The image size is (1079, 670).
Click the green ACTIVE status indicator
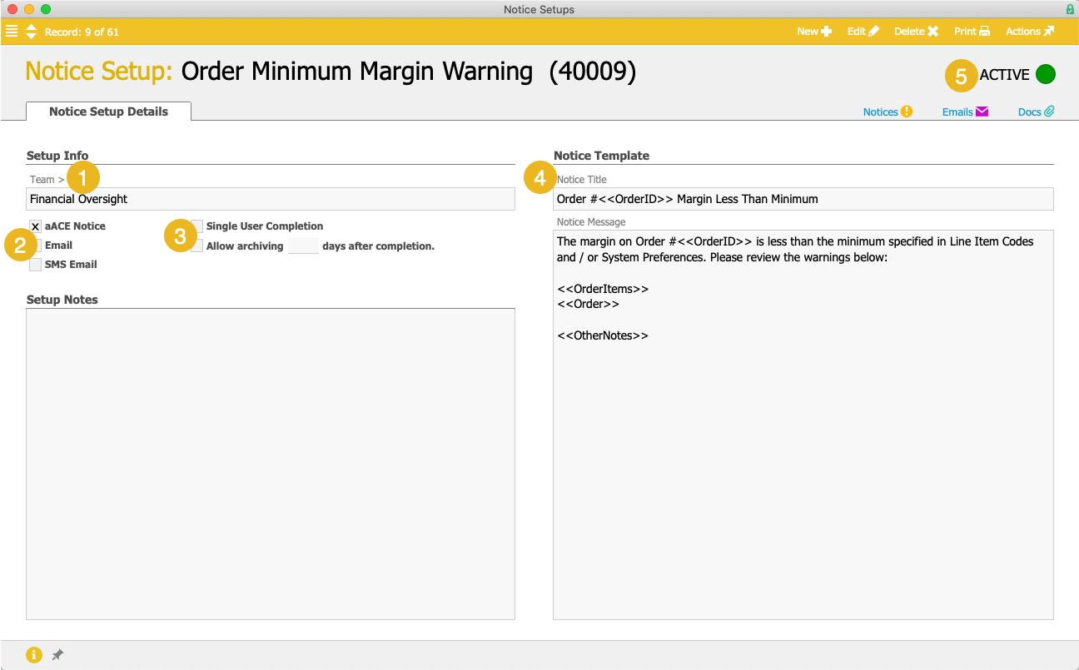click(1046, 75)
